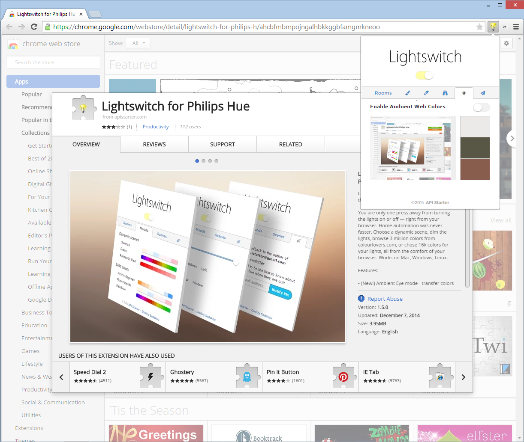Viewport: 524px width, 442px height.
Task: Select second screenshot carousel dot
Action: click(x=204, y=161)
